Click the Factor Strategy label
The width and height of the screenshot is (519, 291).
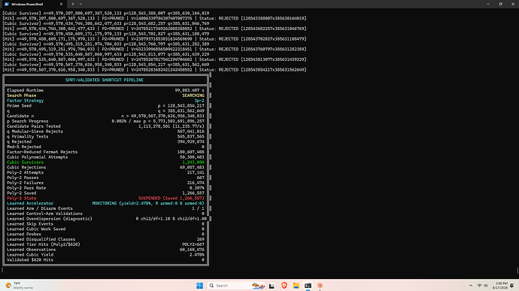click(25, 101)
